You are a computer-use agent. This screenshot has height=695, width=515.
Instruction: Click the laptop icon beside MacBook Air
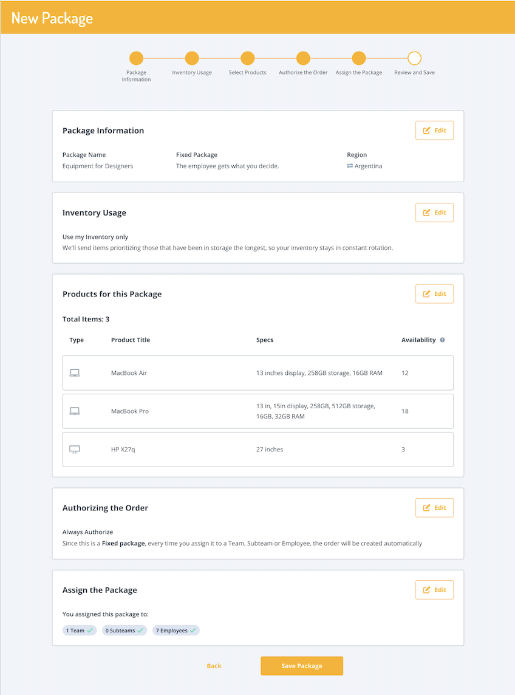pos(74,372)
